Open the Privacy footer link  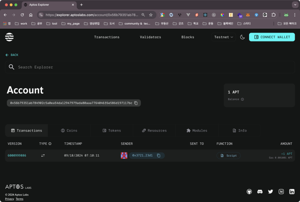point(10,199)
